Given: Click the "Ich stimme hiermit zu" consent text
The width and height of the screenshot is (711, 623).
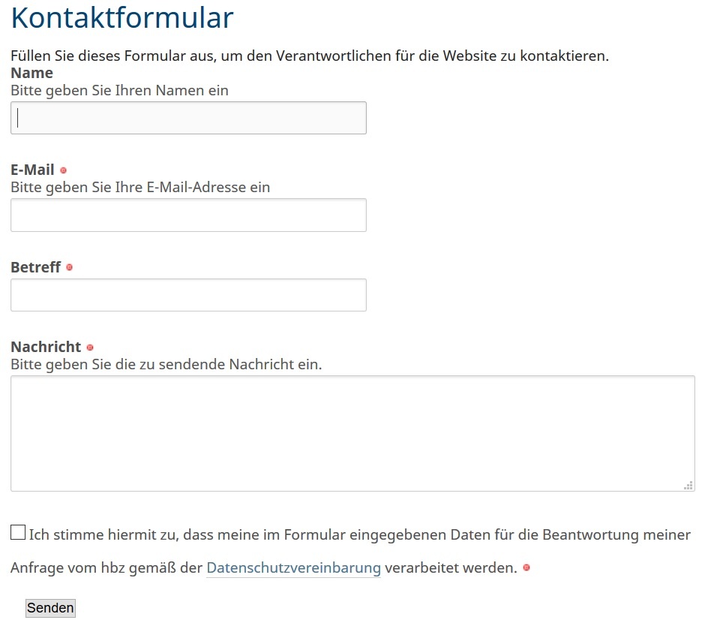Looking at the screenshot, I should coord(359,534).
